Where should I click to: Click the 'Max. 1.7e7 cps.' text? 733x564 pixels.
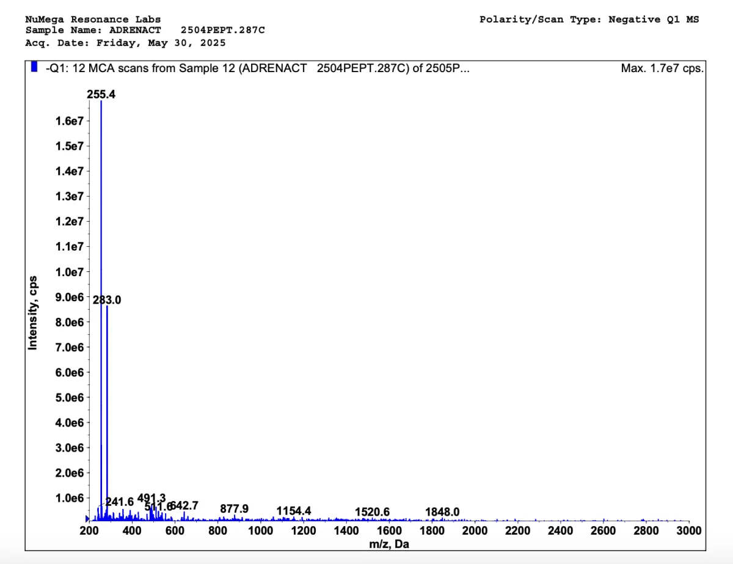coord(662,68)
